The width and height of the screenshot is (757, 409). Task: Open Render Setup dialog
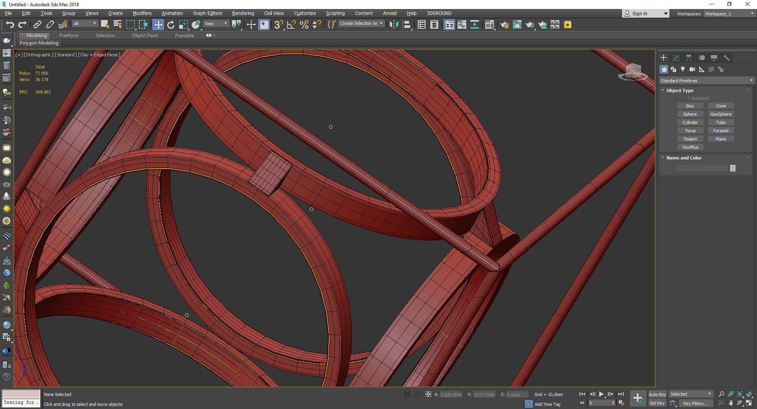(x=504, y=25)
